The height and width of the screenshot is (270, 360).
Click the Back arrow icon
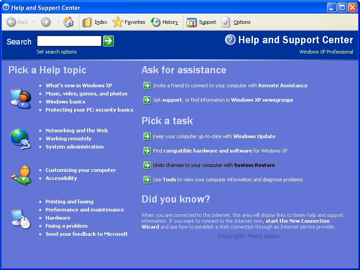click(11, 22)
